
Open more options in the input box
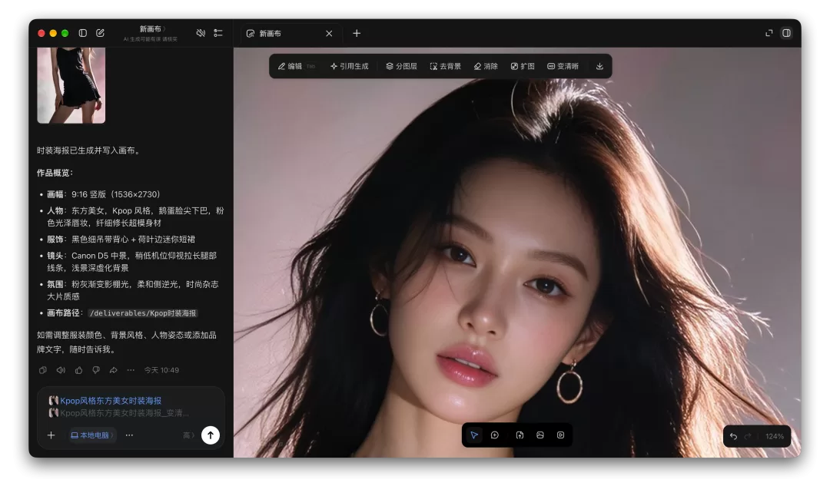click(129, 435)
